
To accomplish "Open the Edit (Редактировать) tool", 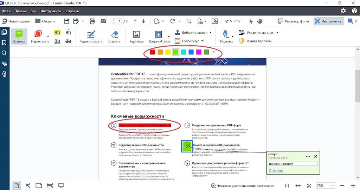I will 91,36.
